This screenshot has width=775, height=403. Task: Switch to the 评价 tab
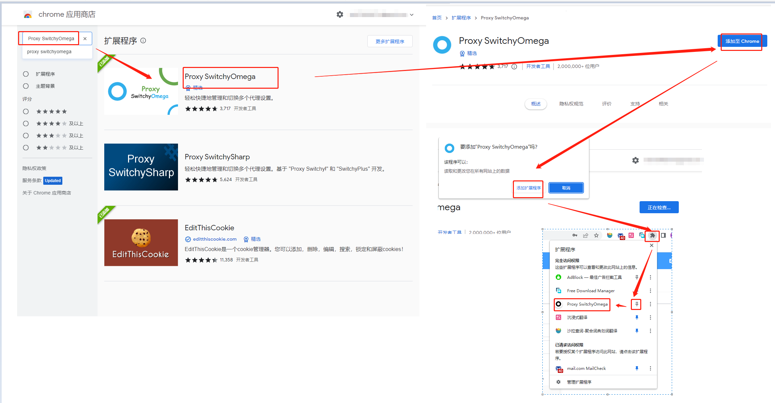click(606, 104)
